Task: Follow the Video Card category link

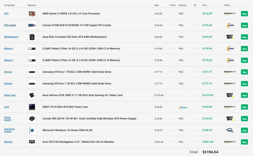Action: pyautogui.click(x=10, y=95)
